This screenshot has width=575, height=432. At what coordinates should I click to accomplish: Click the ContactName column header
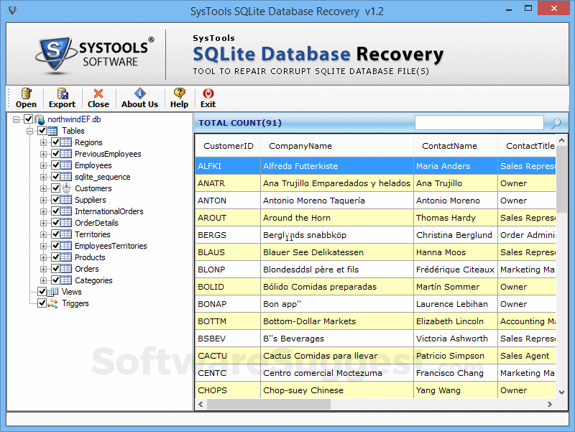pos(449,146)
